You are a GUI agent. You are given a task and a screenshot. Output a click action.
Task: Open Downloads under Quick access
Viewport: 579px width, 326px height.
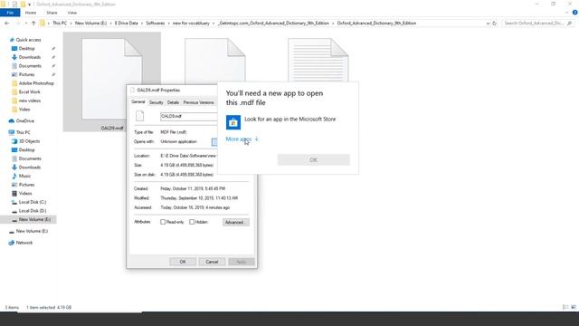pyautogui.click(x=30, y=57)
